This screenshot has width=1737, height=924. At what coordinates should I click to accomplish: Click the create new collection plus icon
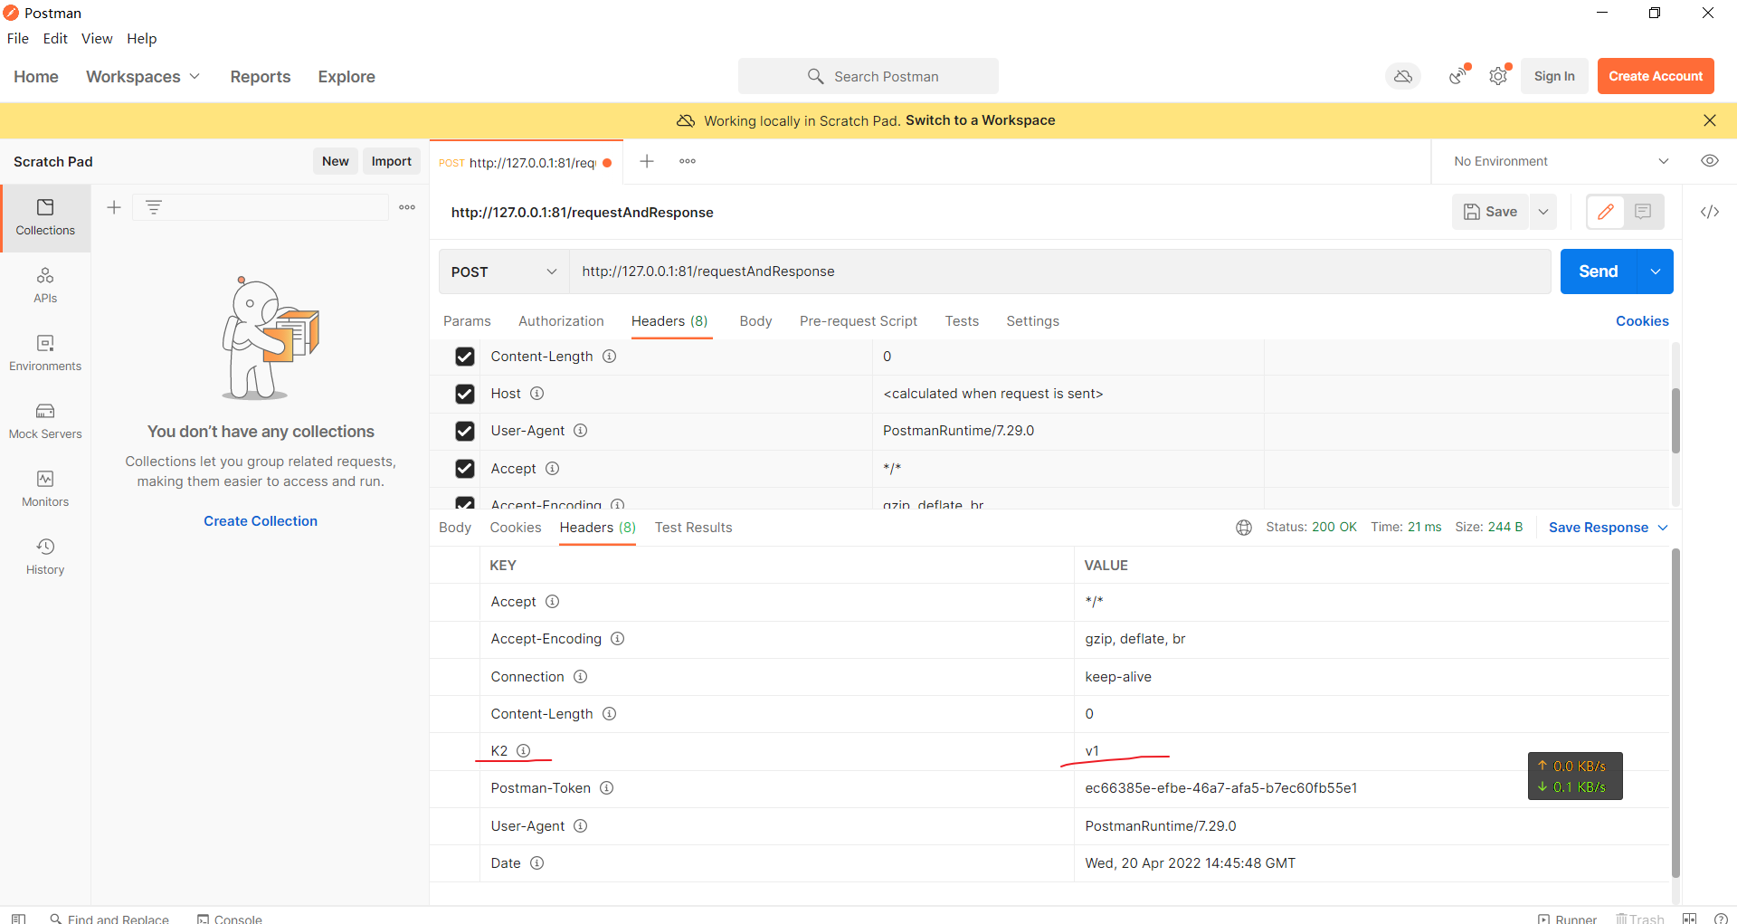click(114, 207)
